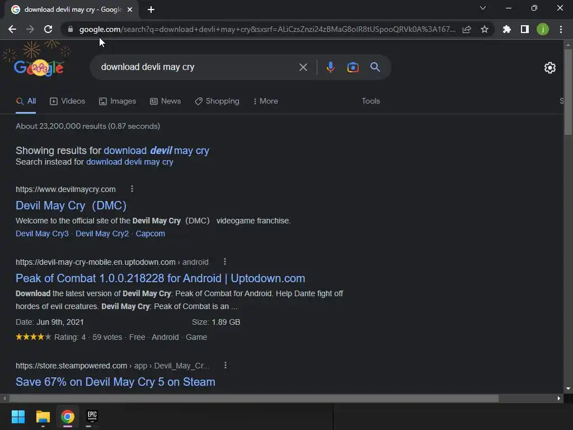The width and height of the screenshot is (573, 430).
Task: Toggle the Chrome side panel icon
Action: (525, 29)
